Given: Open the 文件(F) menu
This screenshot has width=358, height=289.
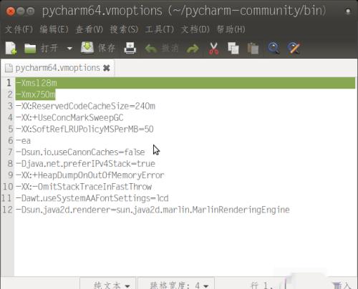Looking at the screenshot, I should (x=19, y=29).
